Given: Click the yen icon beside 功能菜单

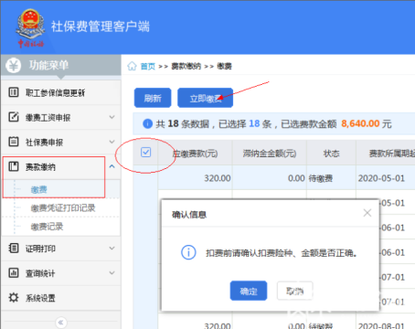Looking at the screenshot, I should 14,65.
